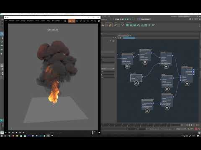
Task: Expand the dropdown in the panel left of graph
Action: tap(108, 69)
